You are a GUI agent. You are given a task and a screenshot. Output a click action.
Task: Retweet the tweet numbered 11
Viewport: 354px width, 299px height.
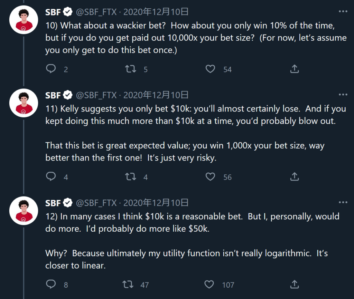coord(130,177)
